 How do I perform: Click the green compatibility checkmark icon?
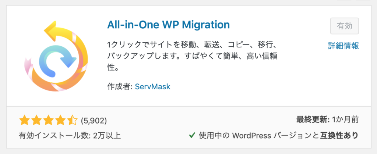tap(192, 136)
